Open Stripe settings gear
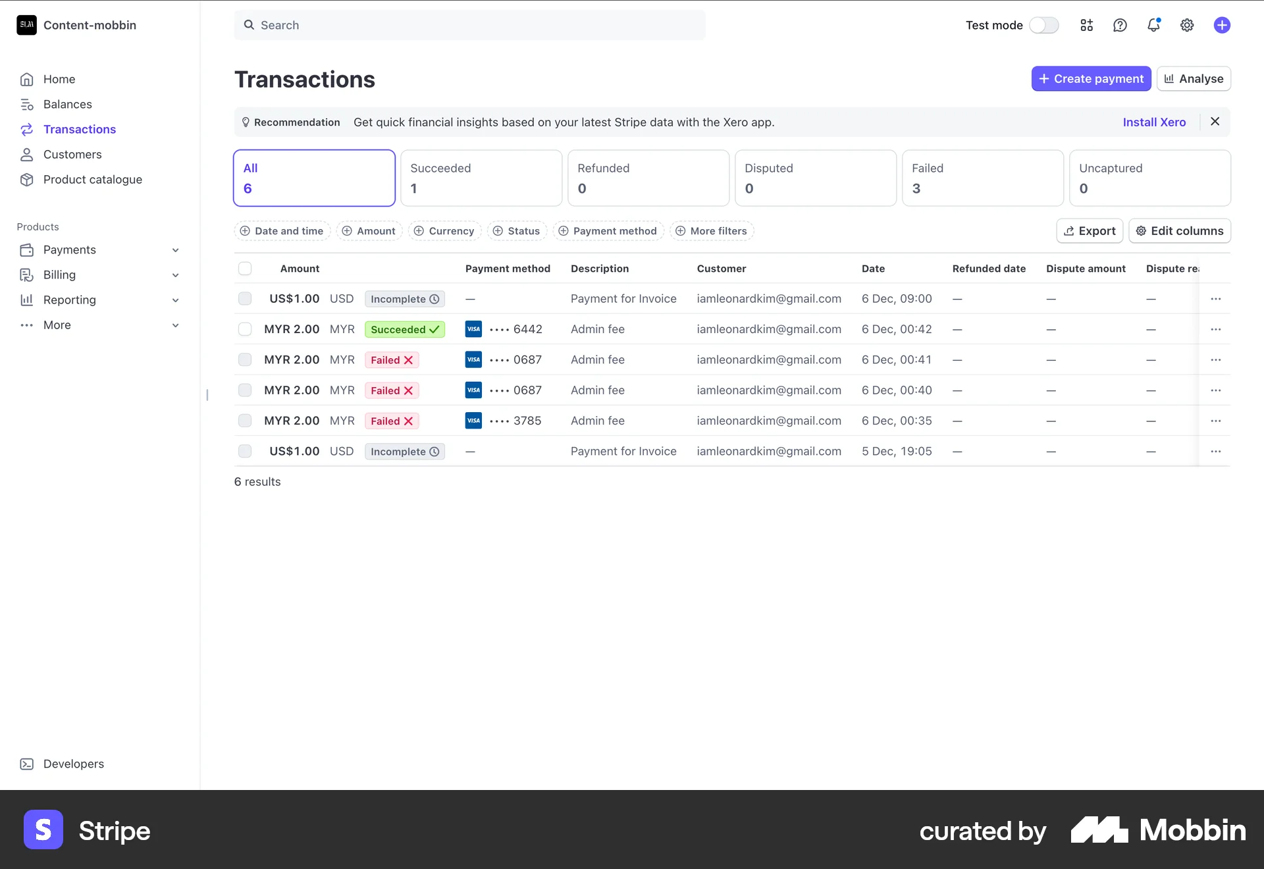The width and height of the screenshot is (1264, 869). point(1187,25)
